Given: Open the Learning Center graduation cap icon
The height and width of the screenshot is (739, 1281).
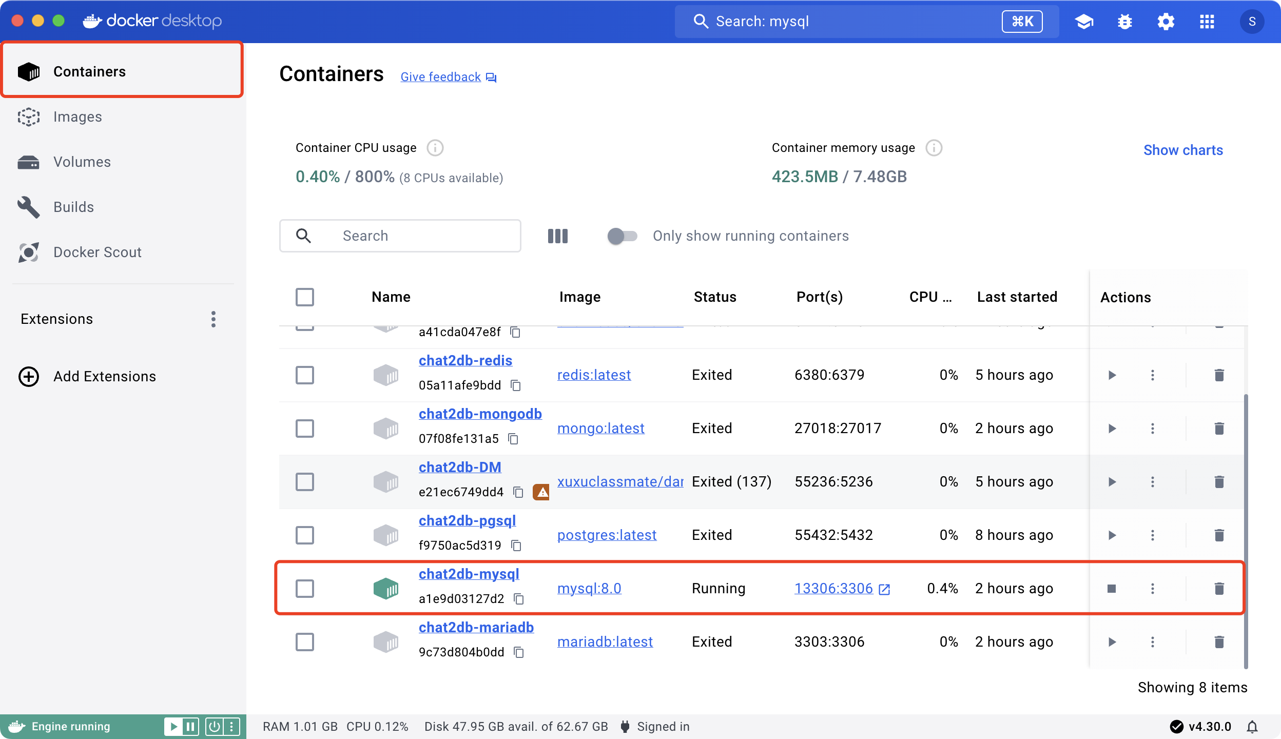Looking at the screenshot, I should (x=1084, y=22).
